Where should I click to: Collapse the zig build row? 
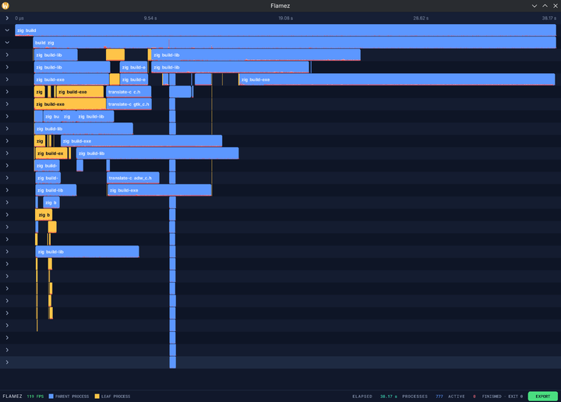(7, 30)
